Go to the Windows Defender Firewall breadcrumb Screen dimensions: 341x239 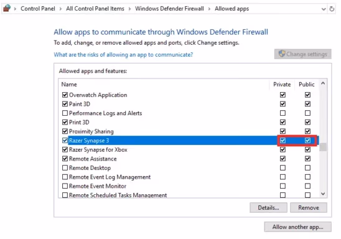click(x=169, y=9)
